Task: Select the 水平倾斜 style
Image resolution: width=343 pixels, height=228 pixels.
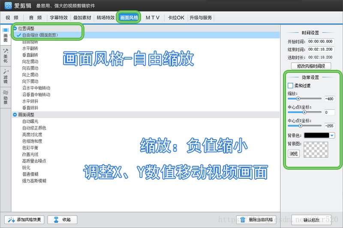Action: pyautogui.click(x=30, y=101)
